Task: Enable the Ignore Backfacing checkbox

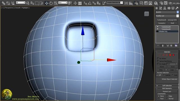Action: tap(158, 61)
